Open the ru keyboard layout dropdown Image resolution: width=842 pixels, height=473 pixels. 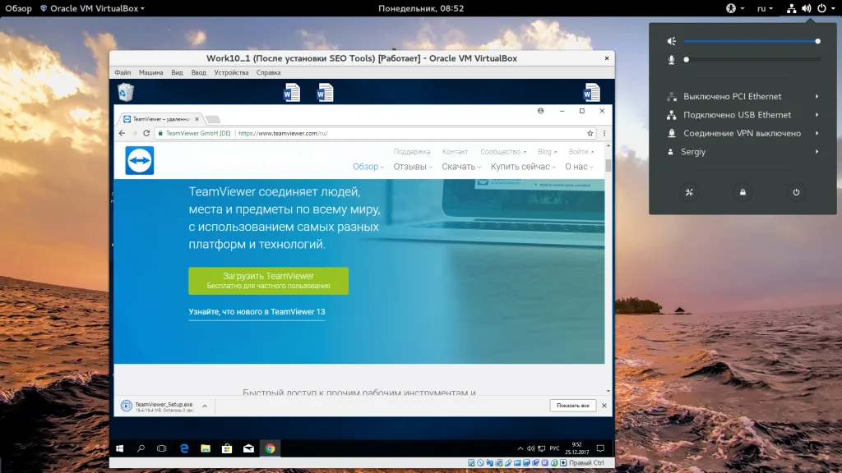[764, 9]
